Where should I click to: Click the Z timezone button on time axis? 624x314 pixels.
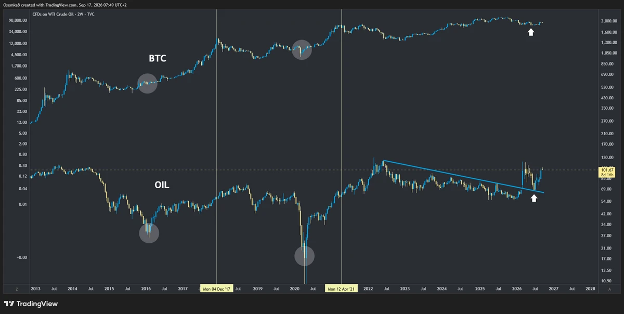17,288
